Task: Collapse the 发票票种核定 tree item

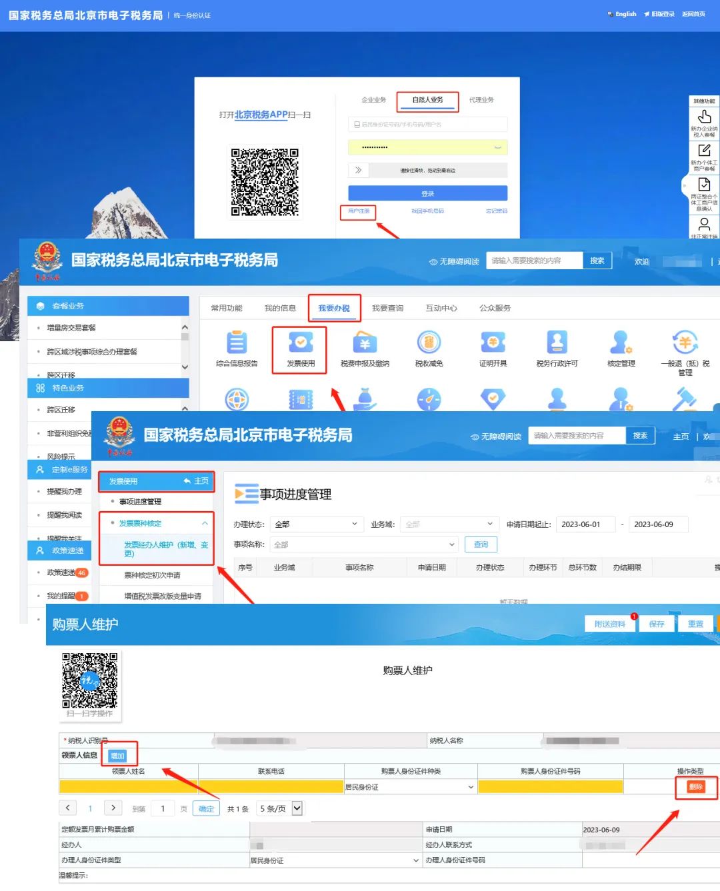Action: click(204, 523)
